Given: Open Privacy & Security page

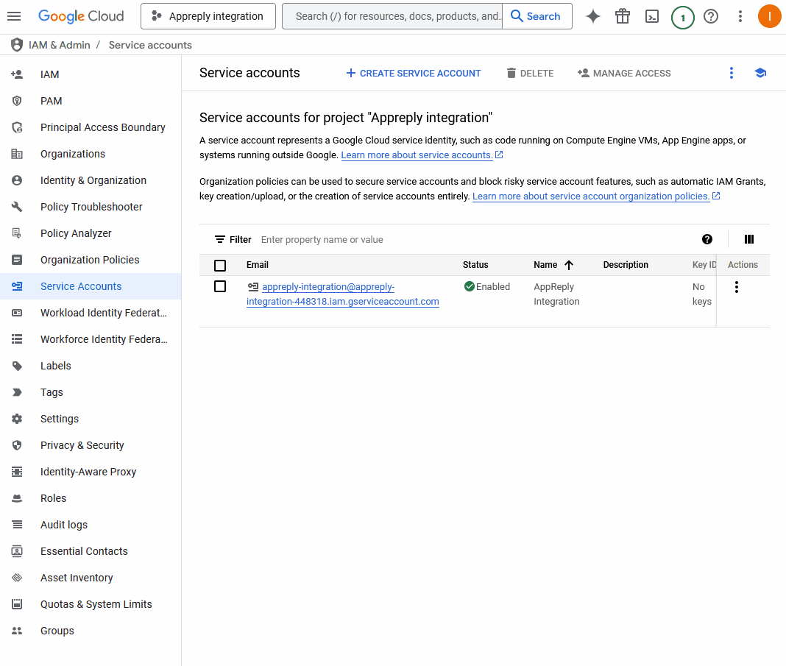Looking at the screenshot, I should coord(91,445).
